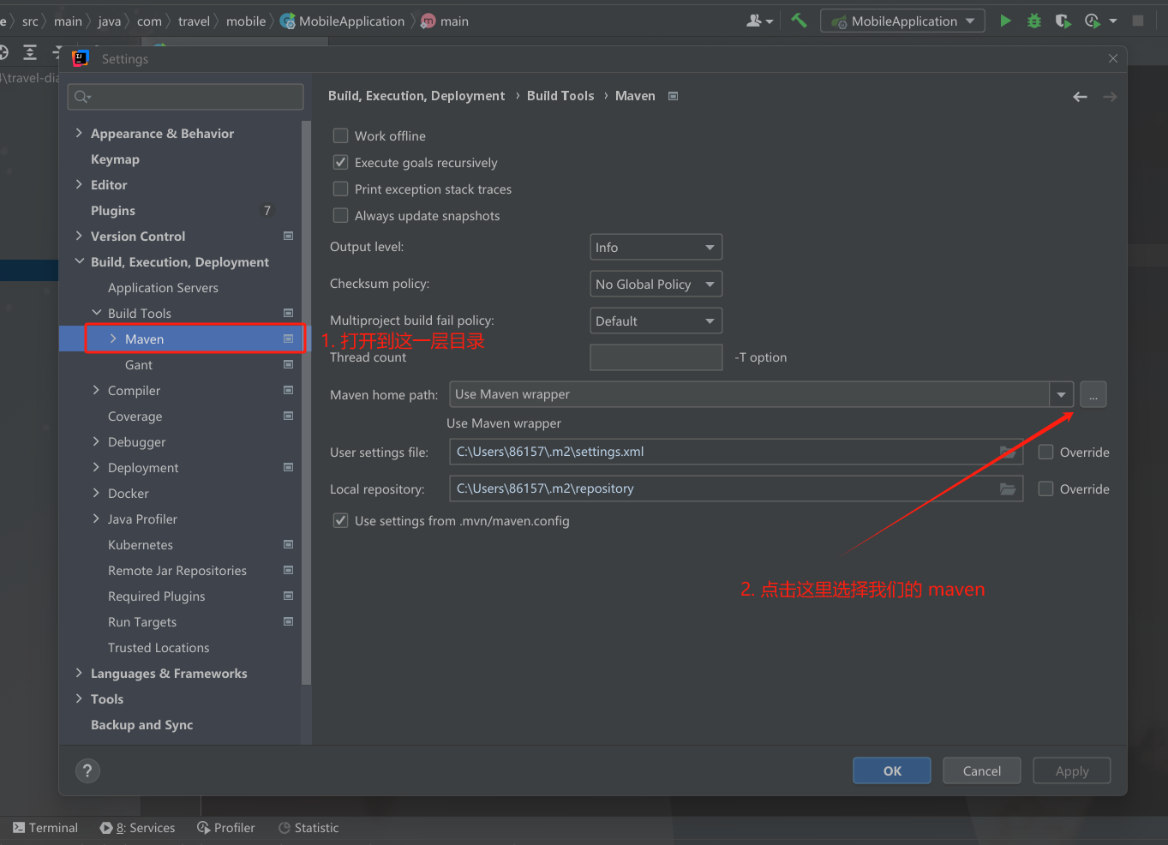
Task: Click the project icon on Remote Jar Repositories row
Action: 289,570
